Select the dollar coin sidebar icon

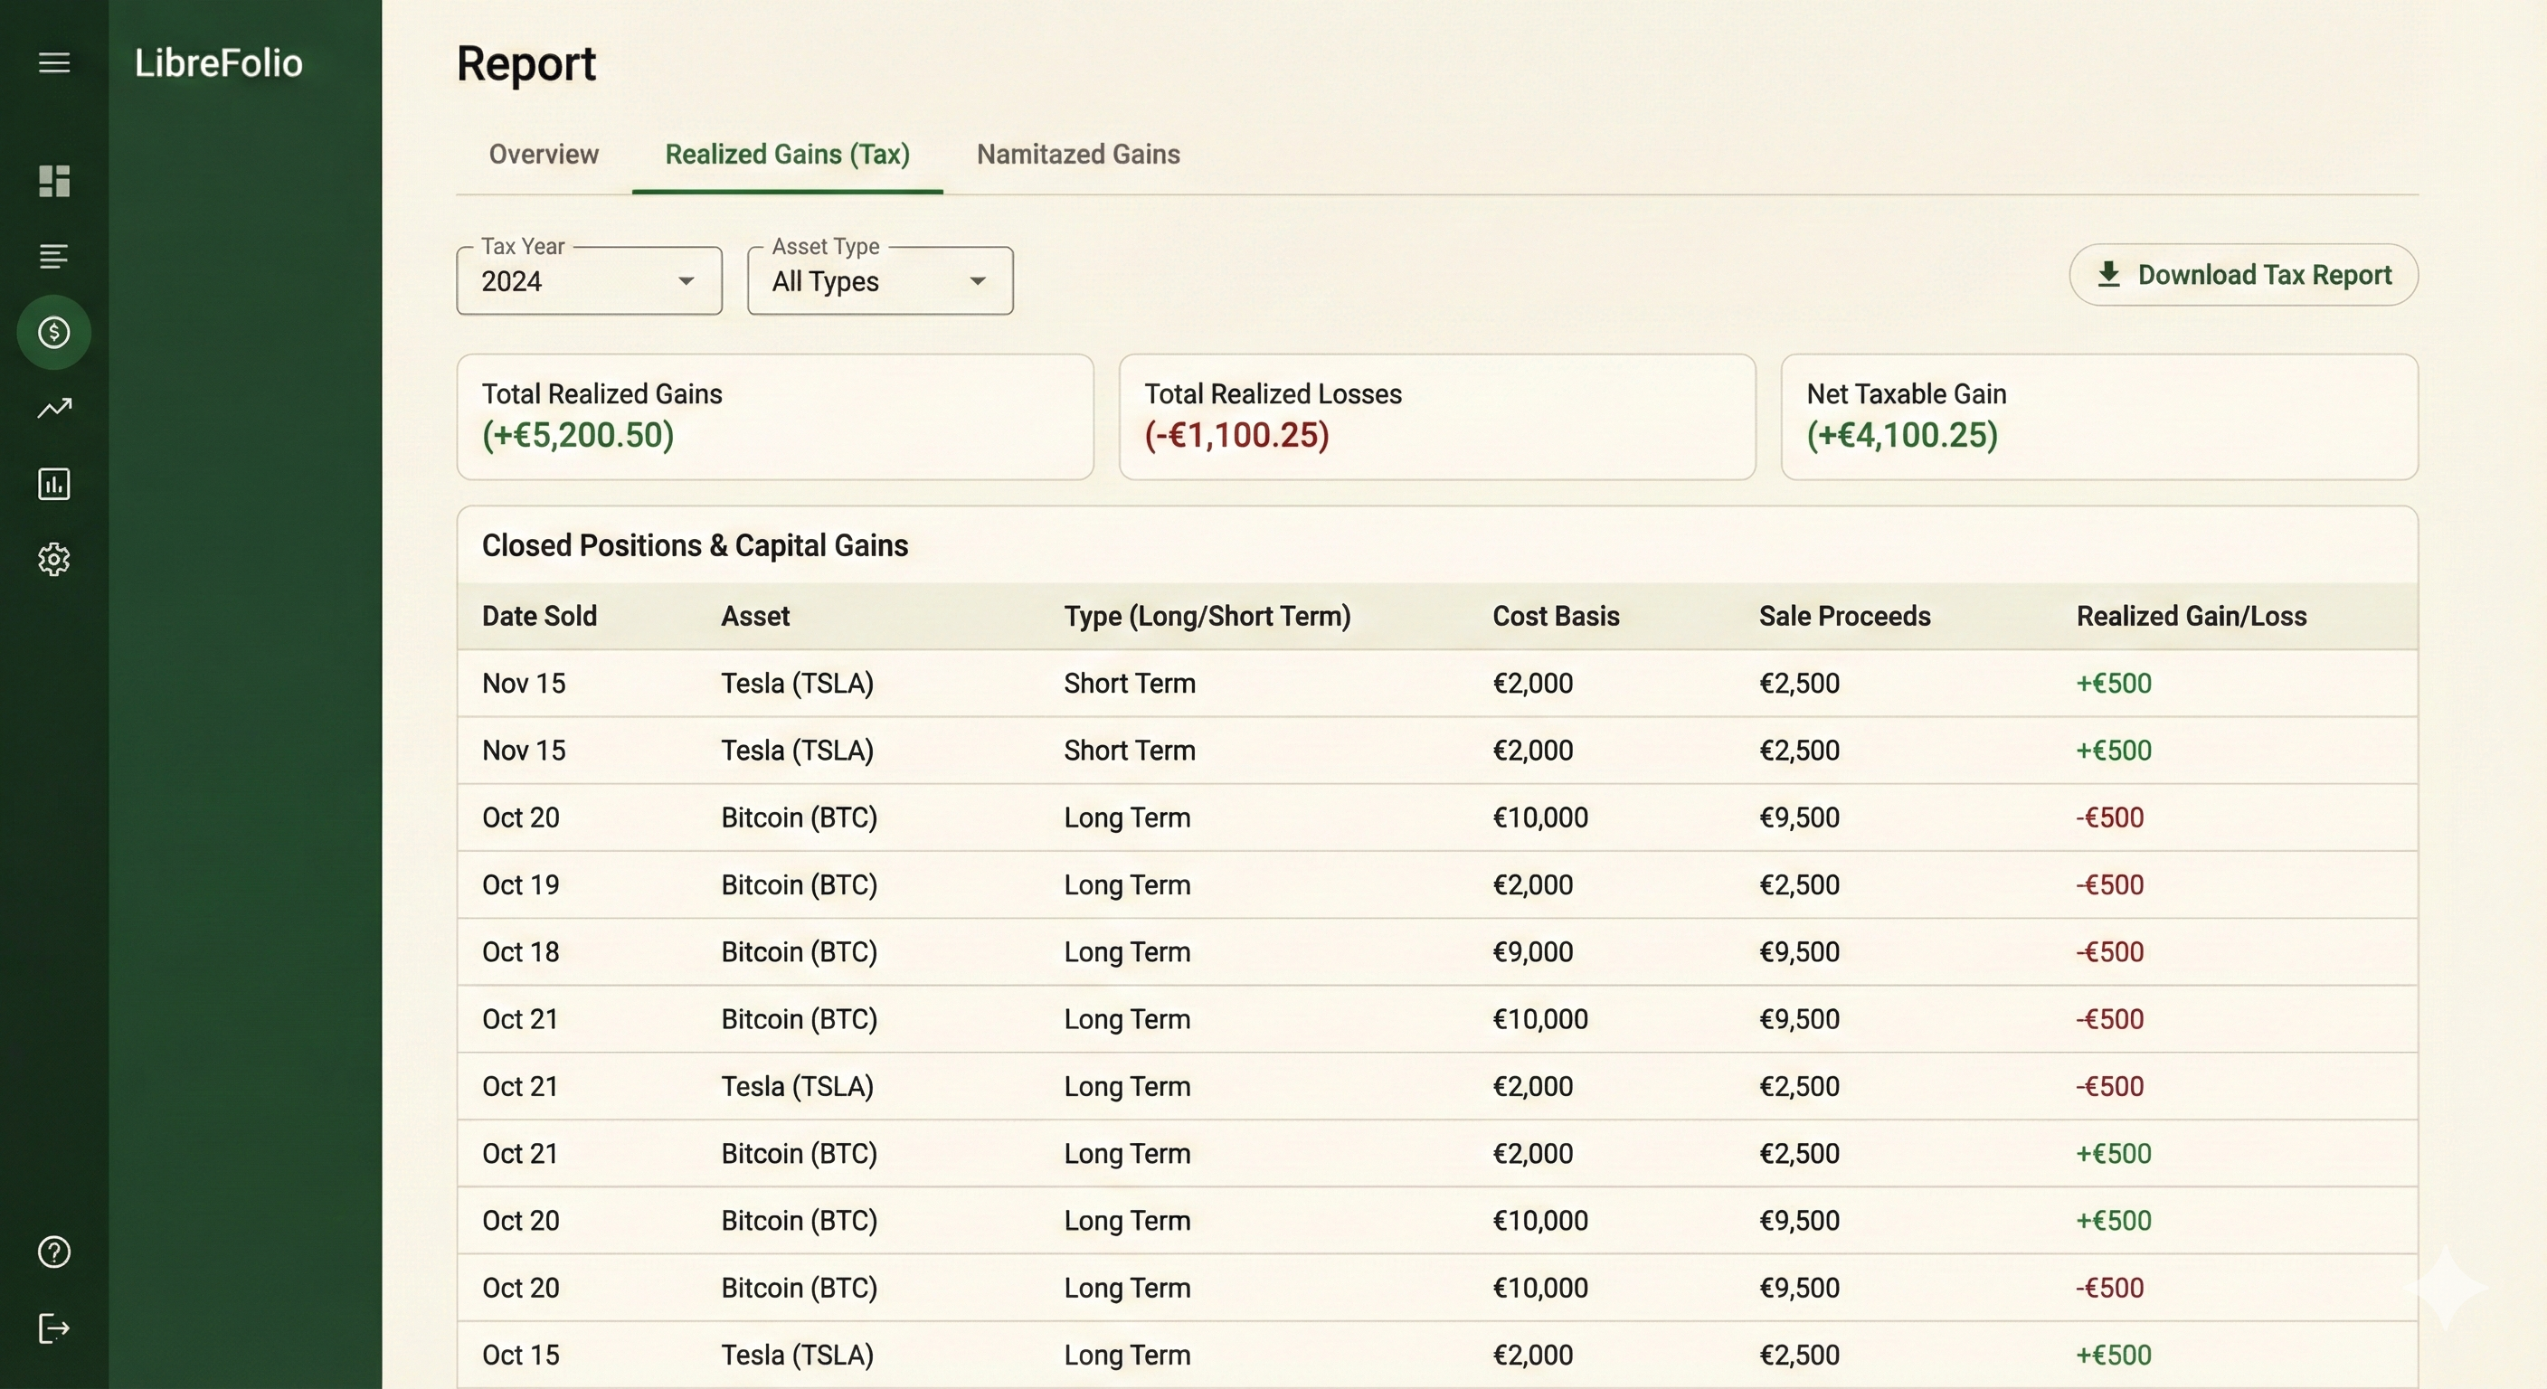pyautogui.click(x=53, y=332)
